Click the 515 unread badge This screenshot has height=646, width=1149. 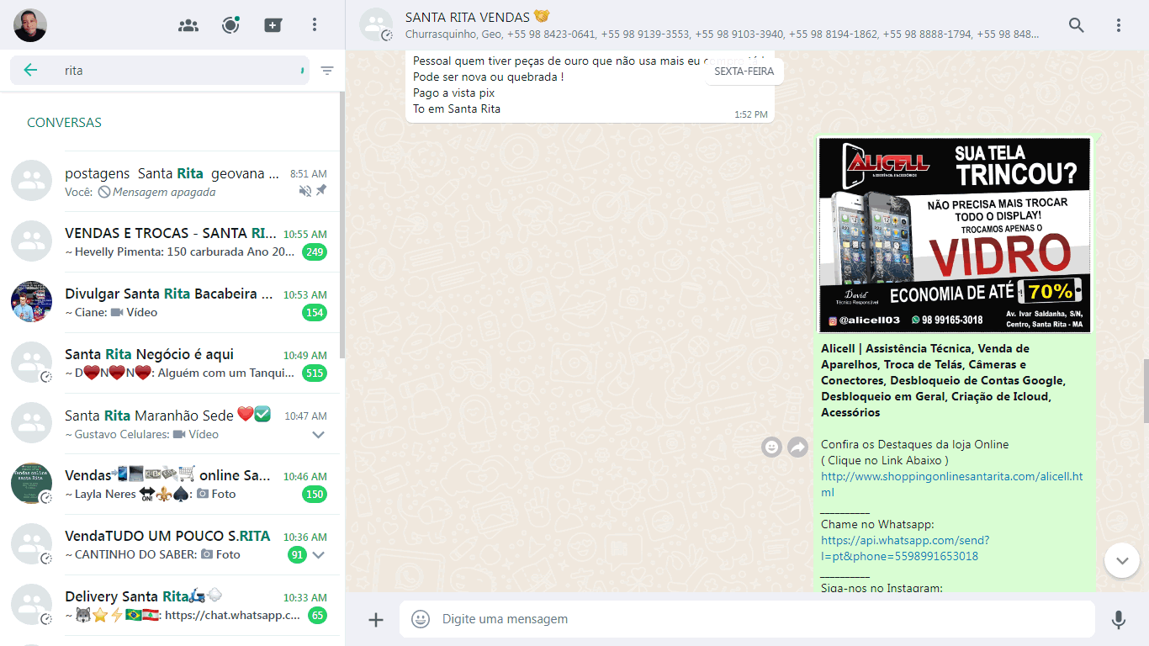coord(315,373)
